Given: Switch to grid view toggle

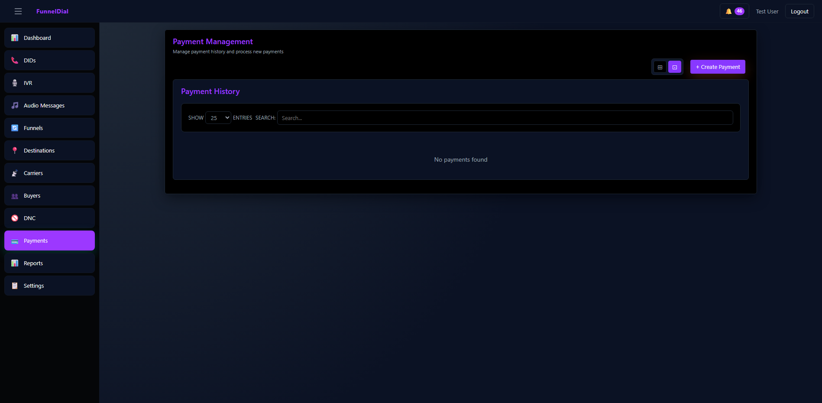Looking at the screenshot, I should pyautogui.click(x=660, y=67).
